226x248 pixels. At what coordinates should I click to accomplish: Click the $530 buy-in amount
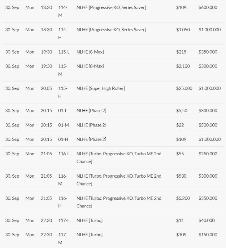(181, 176)
